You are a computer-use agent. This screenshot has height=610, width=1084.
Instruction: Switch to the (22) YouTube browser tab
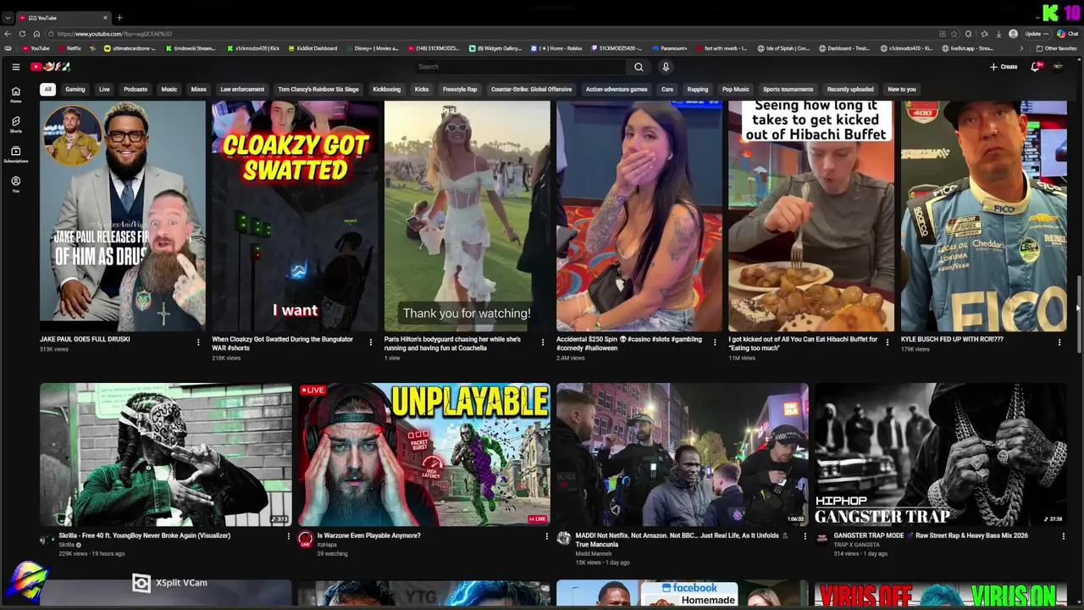64,17
